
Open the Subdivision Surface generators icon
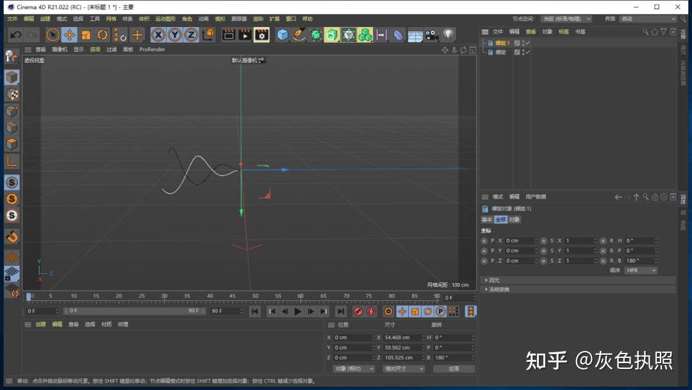315,35
